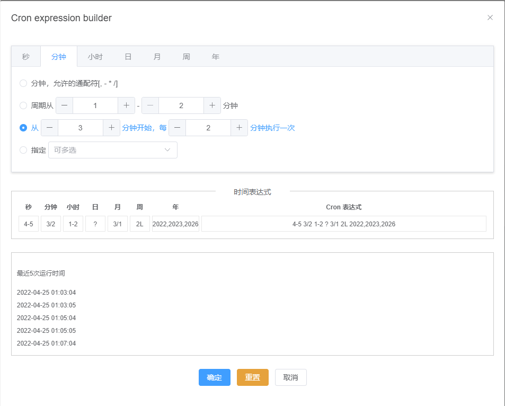Viewport: 505px width, 406px height.
Task: Select the 指定 radio option
Action: click(x=23, y=150)
